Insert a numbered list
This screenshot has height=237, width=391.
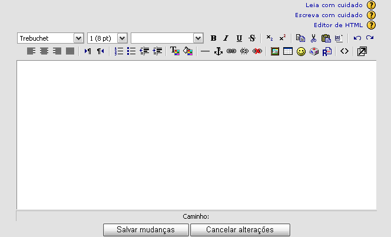point(119,51)
